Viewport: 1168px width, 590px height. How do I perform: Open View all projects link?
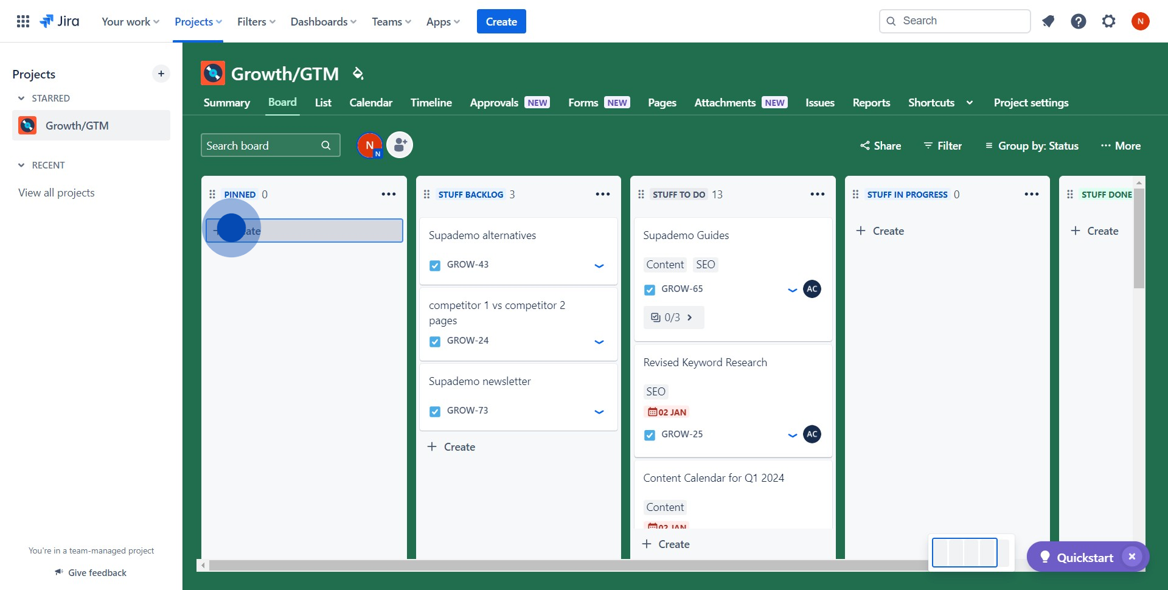(x=57, y=193)
